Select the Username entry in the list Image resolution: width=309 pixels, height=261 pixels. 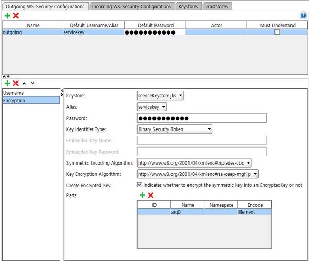pyautogui.click(x=31, y=93)
